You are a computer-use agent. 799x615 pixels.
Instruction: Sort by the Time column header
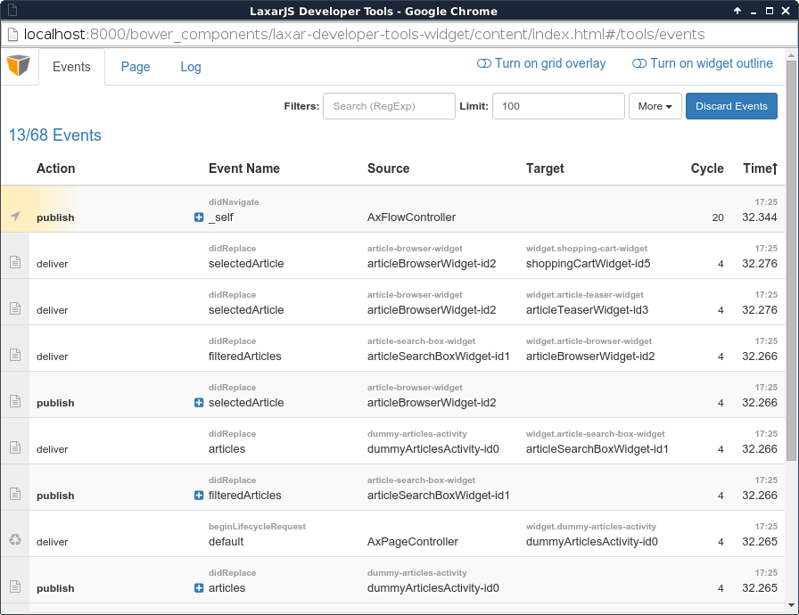(x=760, y=168)
